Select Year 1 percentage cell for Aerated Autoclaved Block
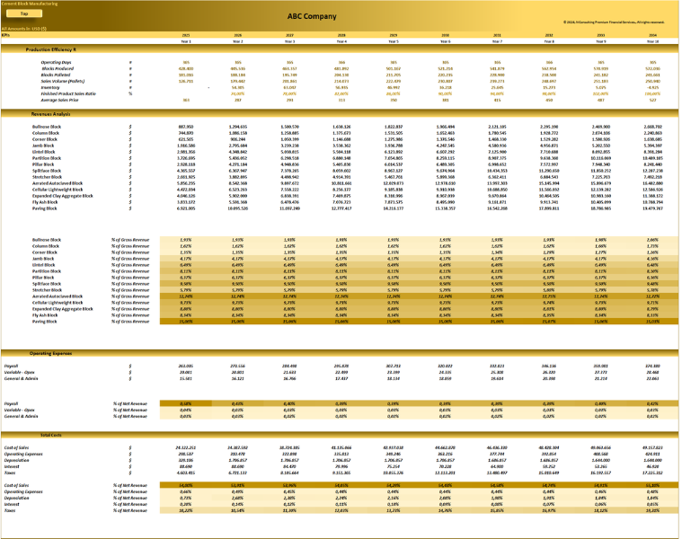 coord(186,296)
